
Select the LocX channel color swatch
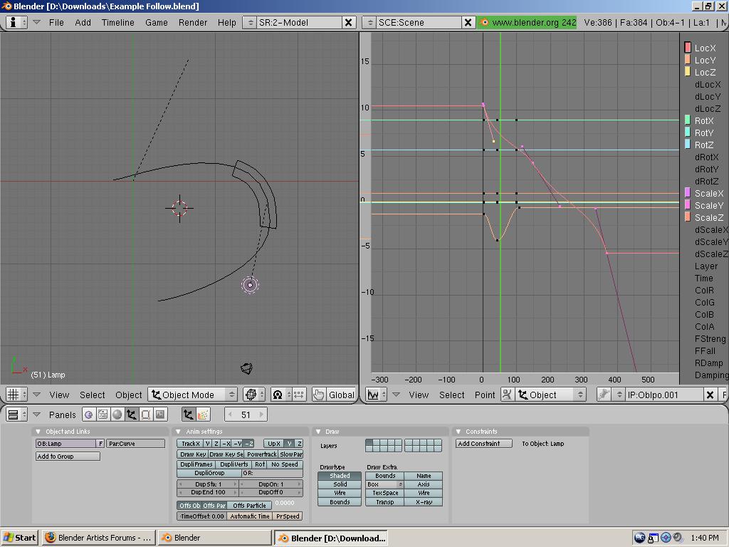point(688,48)
